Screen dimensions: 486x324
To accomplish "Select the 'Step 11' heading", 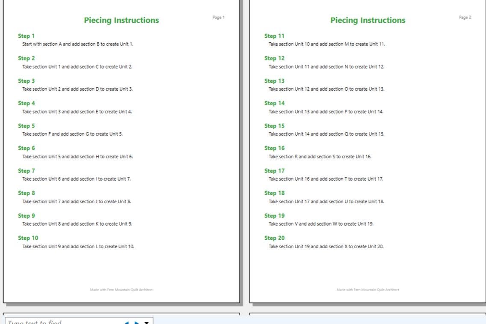I will (274, 36).
